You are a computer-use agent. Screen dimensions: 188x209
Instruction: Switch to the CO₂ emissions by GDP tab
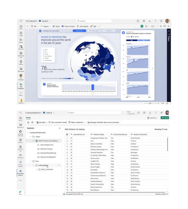coord(94,31)
